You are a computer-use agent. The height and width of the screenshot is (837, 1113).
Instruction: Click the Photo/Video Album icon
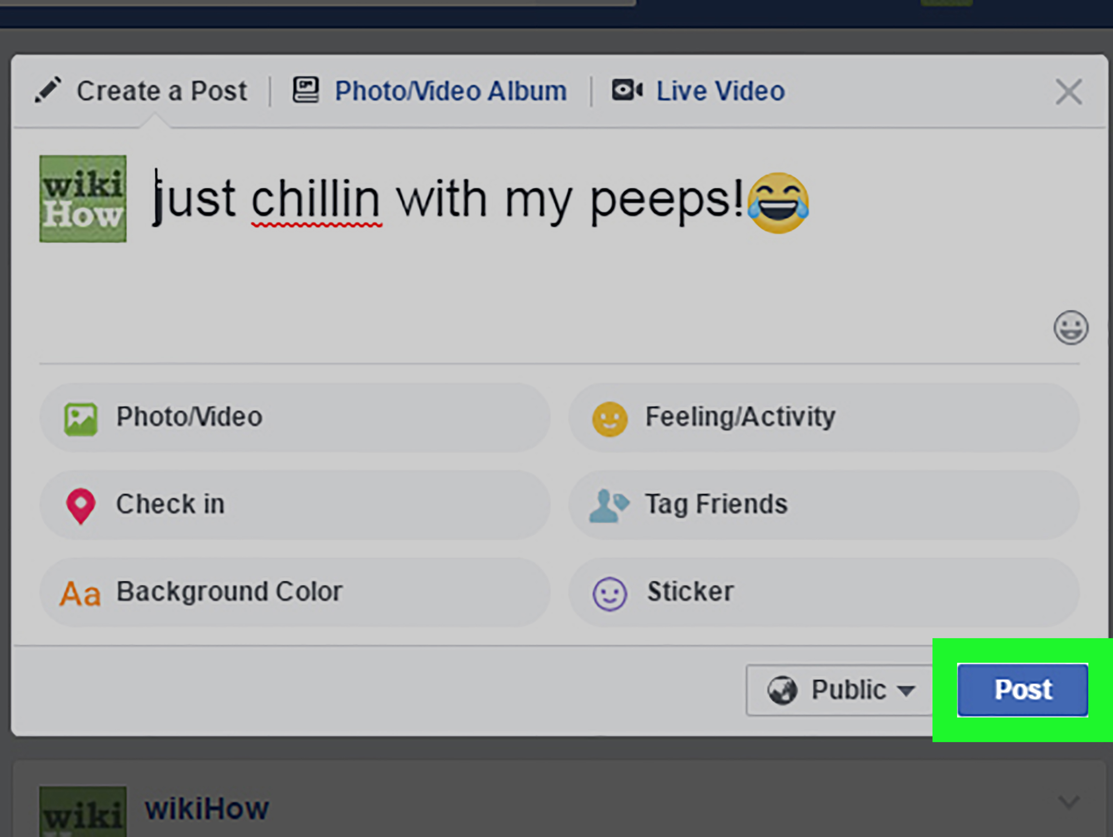point(306,90)
